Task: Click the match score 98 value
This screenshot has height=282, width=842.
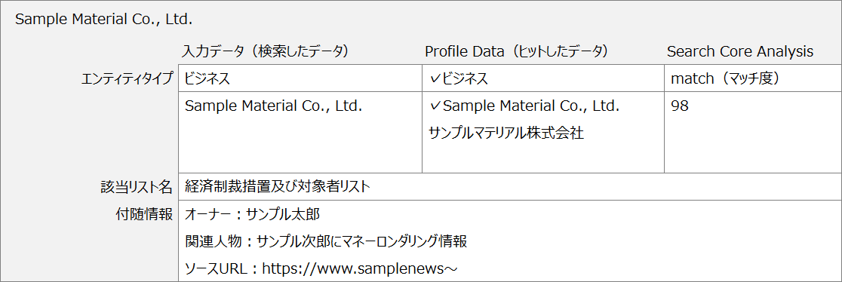Action: (x=680, y=106)
